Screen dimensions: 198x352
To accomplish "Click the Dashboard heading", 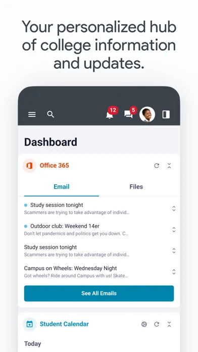I will coord(51,142).
